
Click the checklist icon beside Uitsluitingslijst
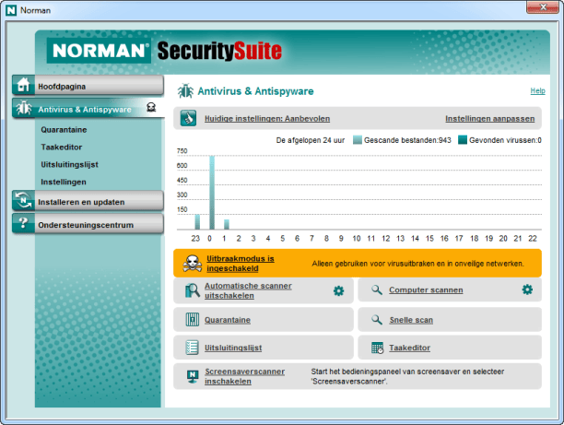192,348
